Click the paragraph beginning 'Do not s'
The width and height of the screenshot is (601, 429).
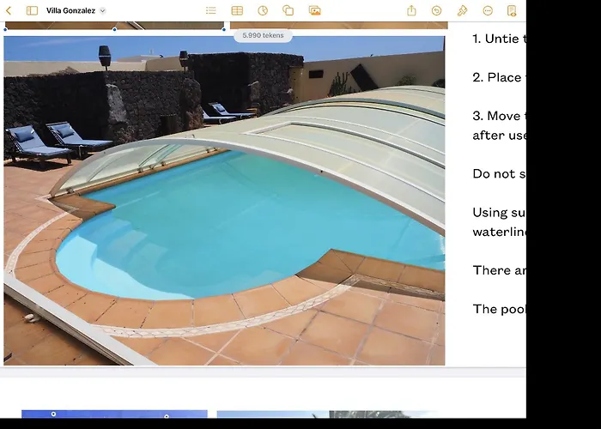(499, 173)
